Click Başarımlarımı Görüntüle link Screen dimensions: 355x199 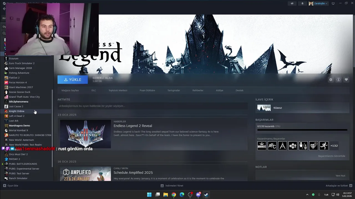(332, 156)
